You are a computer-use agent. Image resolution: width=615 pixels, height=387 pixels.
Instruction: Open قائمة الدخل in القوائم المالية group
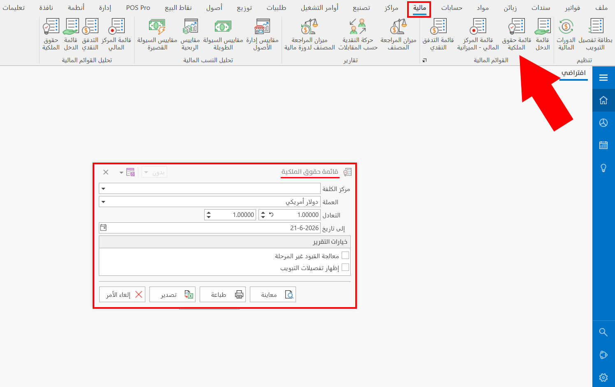click(543, 35)
